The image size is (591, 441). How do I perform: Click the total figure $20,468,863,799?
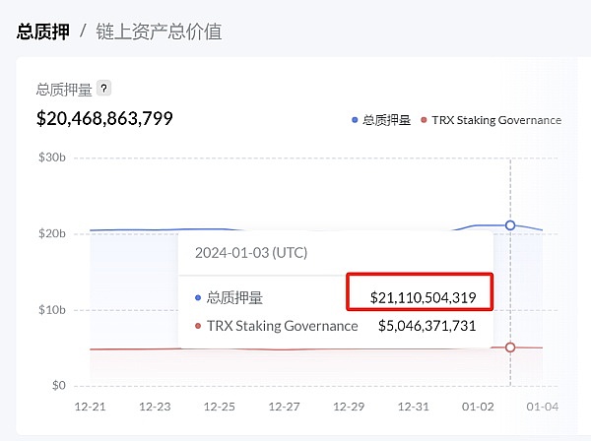pos(104,119)
